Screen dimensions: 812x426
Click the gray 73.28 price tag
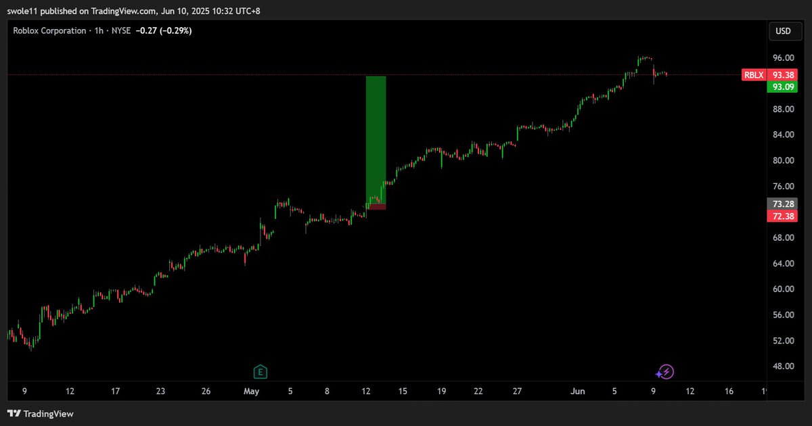pos(783,204)
